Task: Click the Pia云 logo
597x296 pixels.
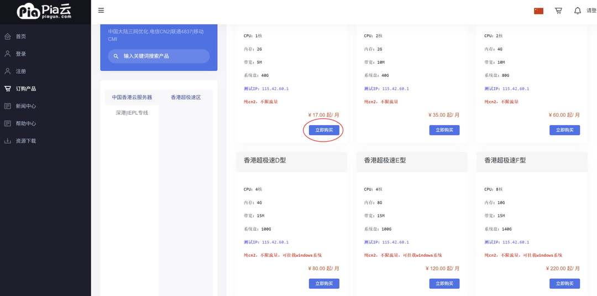Action: coord(44,11)
